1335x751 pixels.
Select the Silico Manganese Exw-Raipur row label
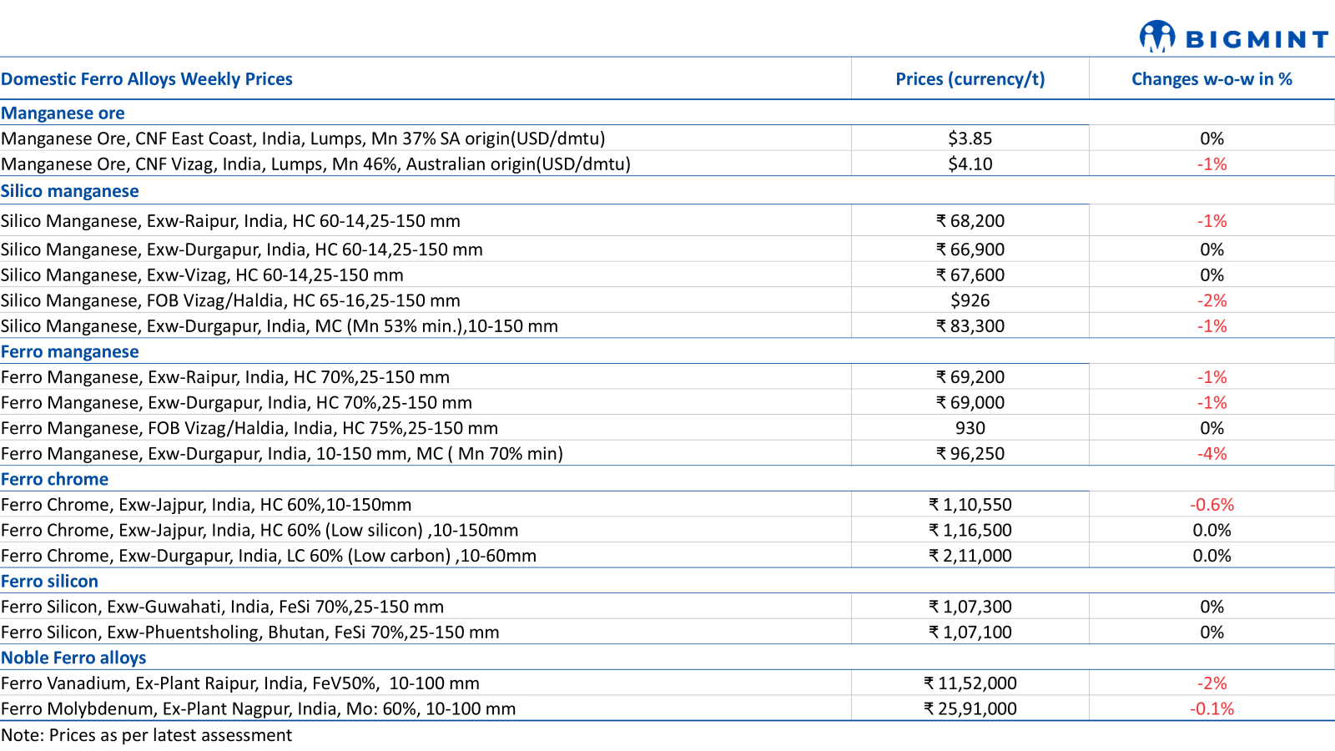pyautogui.click(x=230, y=221)
